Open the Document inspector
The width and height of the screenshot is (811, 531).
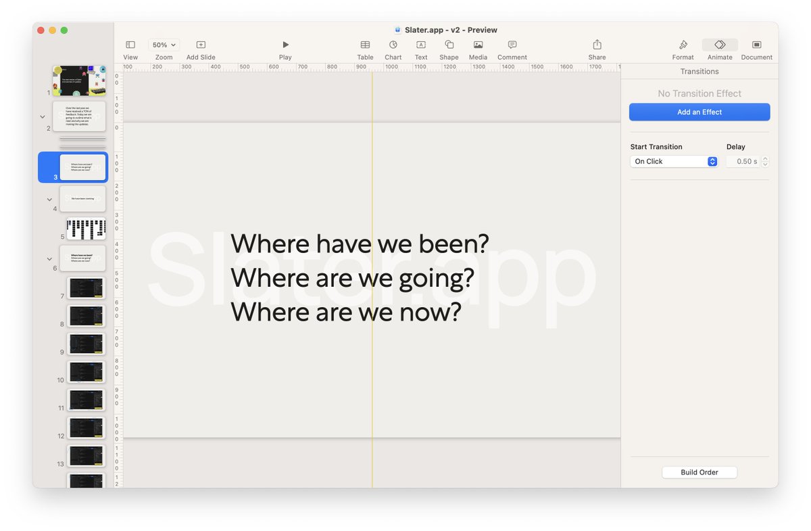[x=757, y=45]
